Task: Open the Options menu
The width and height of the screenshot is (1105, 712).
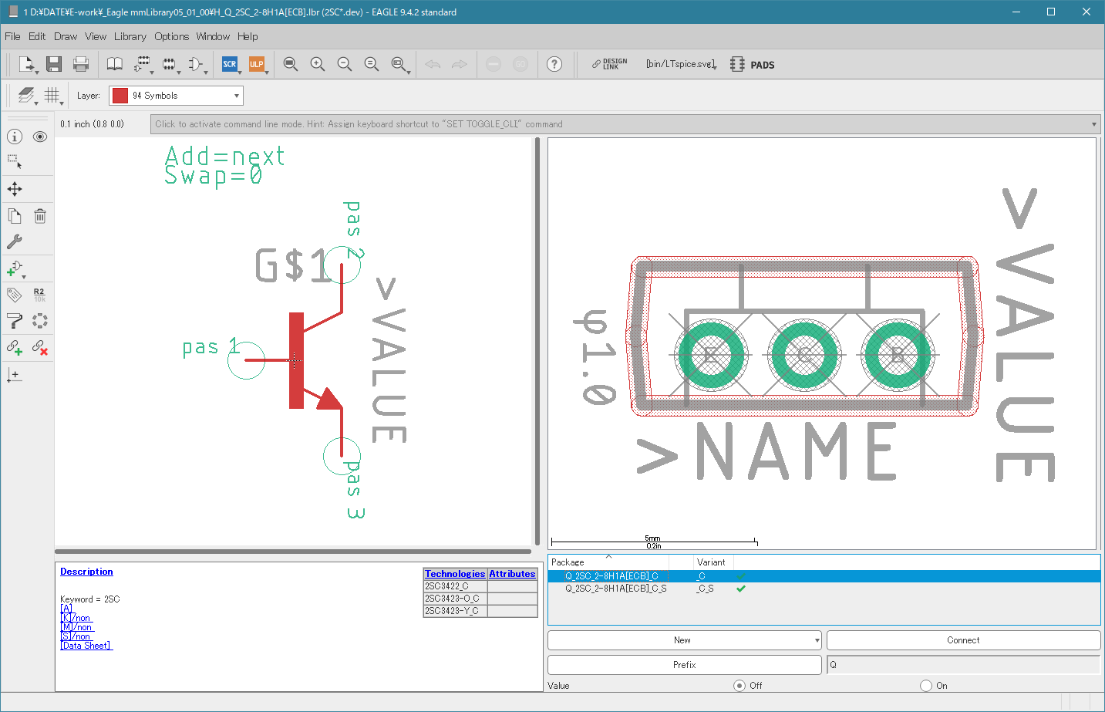Action: tap(171, 36)
